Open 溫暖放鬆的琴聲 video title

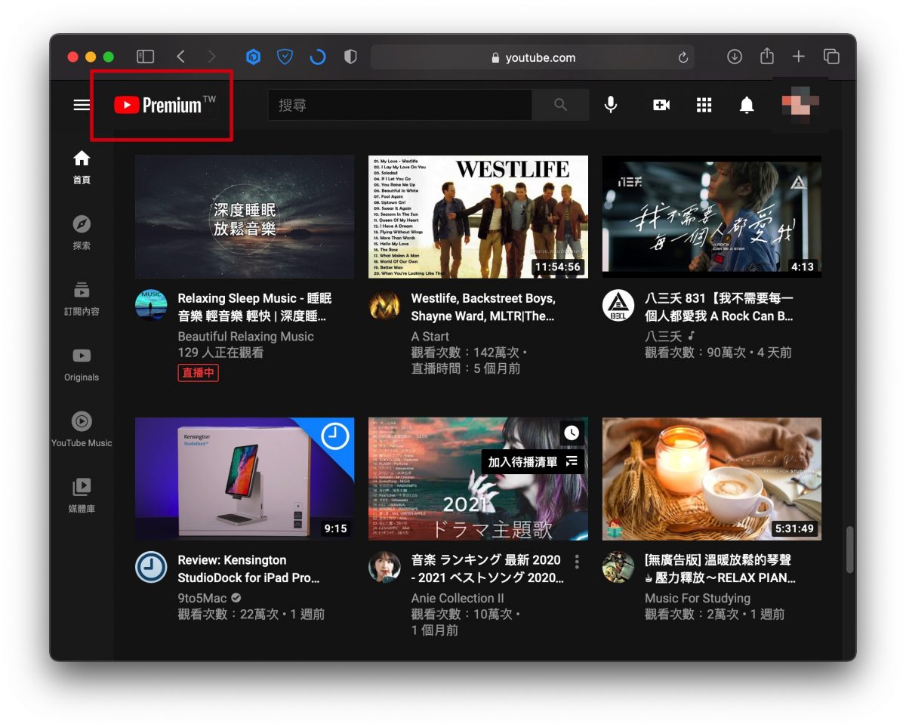tap(720, 569)
